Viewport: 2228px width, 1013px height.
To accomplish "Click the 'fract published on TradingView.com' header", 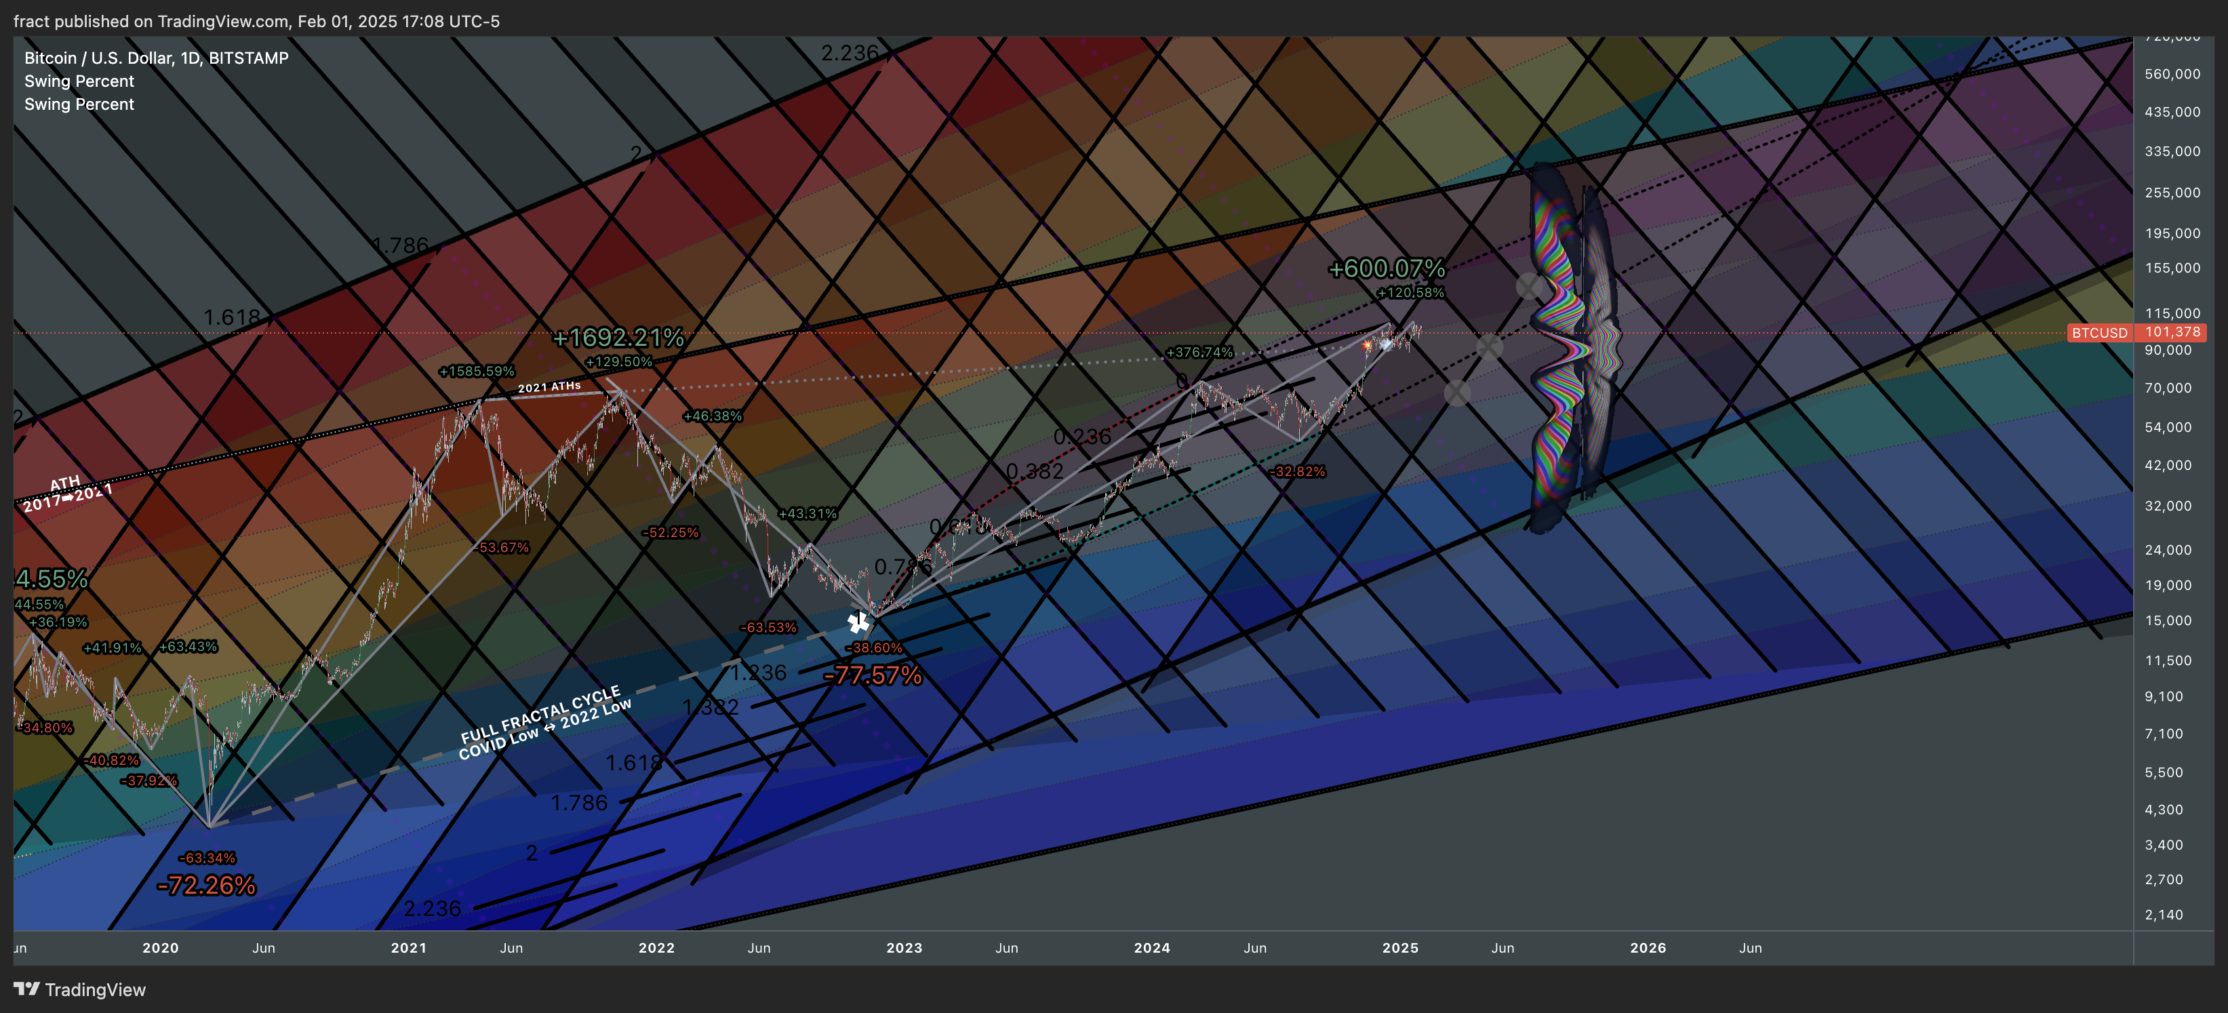I will click(257, 21).
